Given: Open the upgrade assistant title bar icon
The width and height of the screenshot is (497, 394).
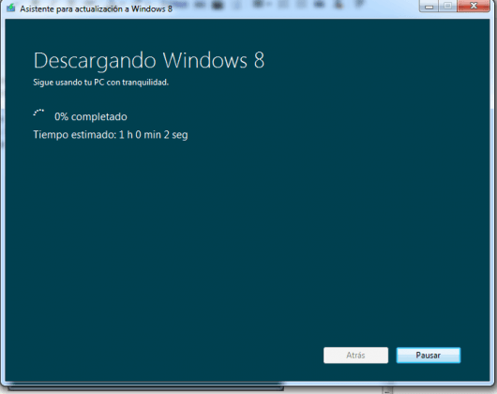Looking at the screenshot, I should pyautogui.click(x=10, y=8).
